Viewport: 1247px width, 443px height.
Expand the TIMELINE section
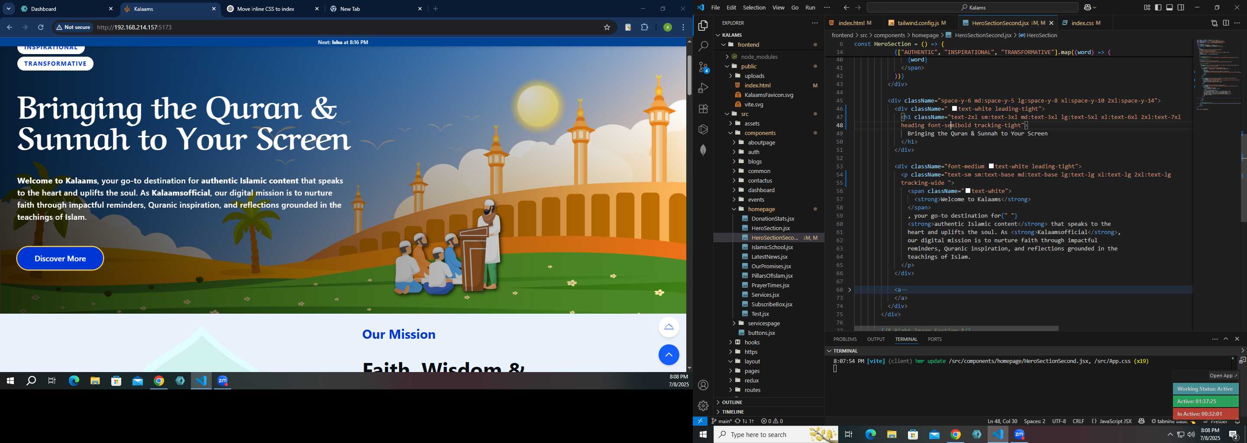(769, 412)
